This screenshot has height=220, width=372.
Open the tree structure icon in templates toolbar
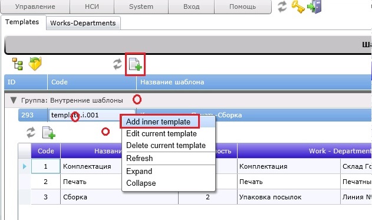click(17, 64)
